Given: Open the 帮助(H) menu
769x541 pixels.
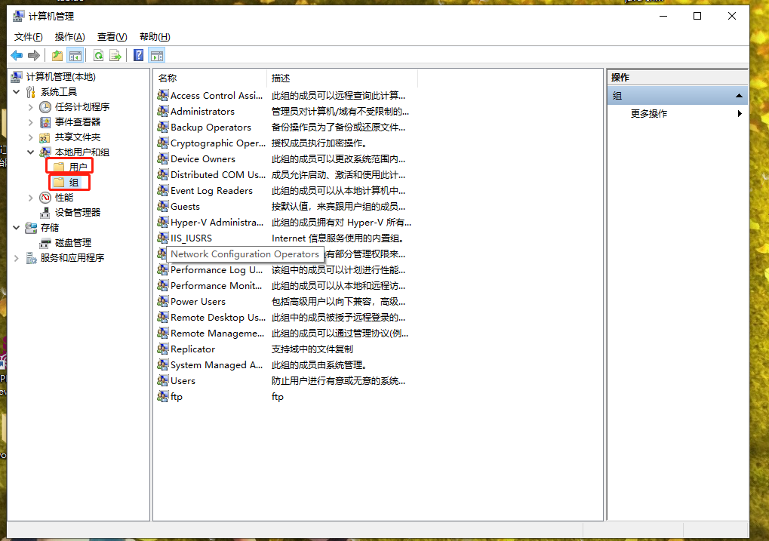Looking at the screenshot, I should (x=155, y=37).
